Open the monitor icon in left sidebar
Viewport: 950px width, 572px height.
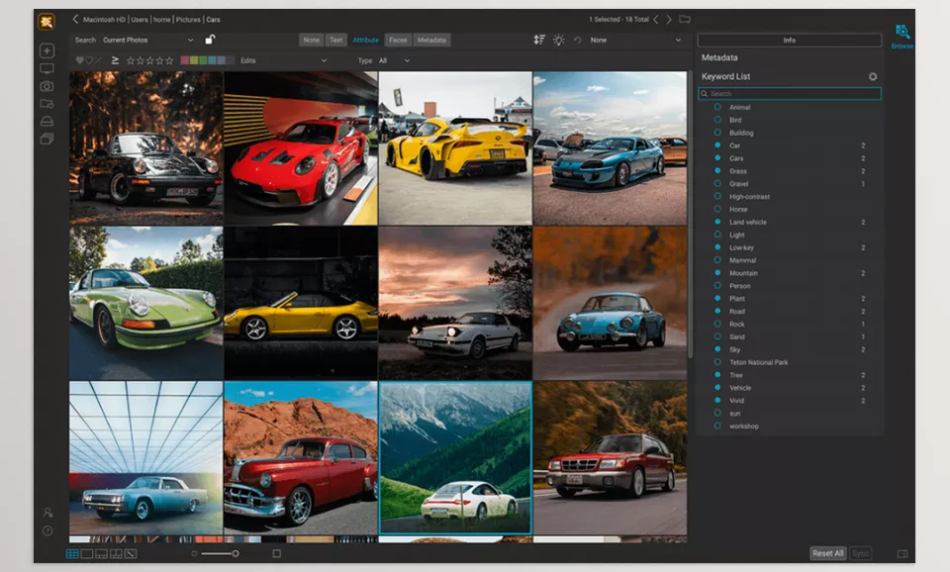[47, 68]
